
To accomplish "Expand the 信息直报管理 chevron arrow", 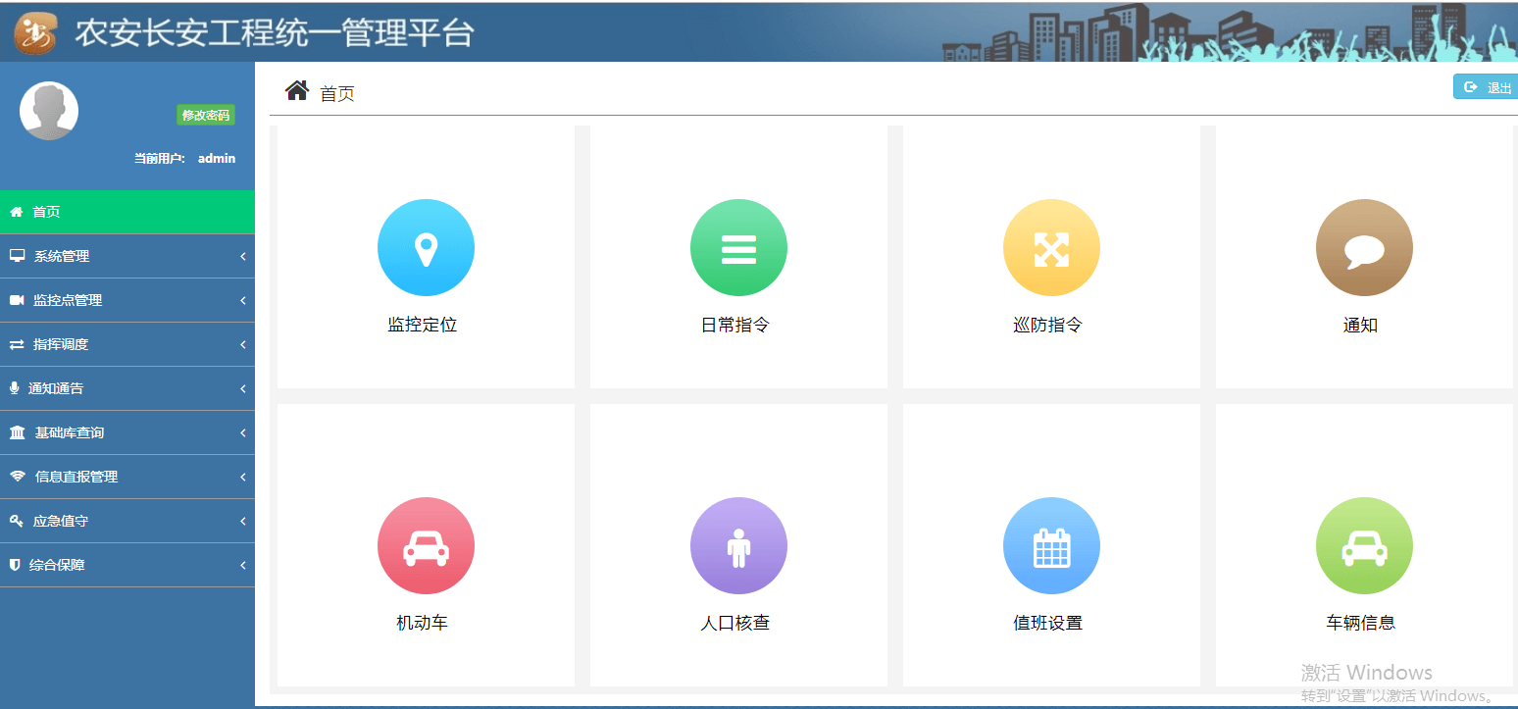I will [x=242, y=477].
